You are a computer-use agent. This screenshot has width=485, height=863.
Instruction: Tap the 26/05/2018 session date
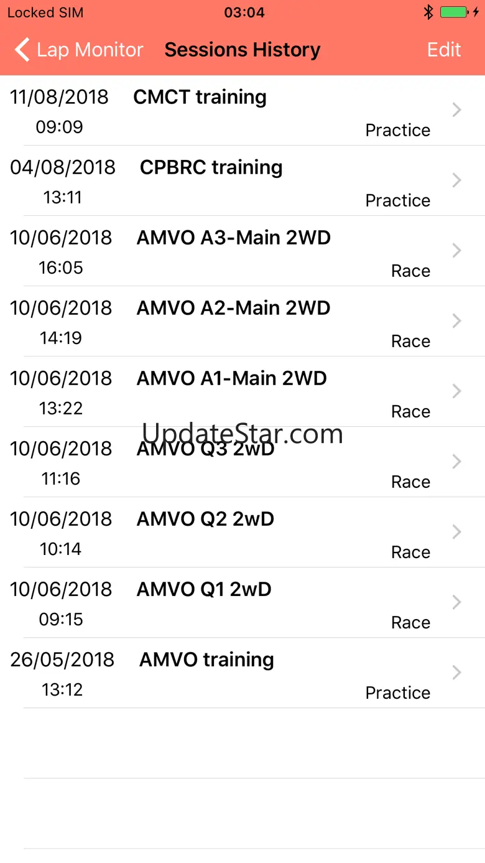tap(62, 660)
